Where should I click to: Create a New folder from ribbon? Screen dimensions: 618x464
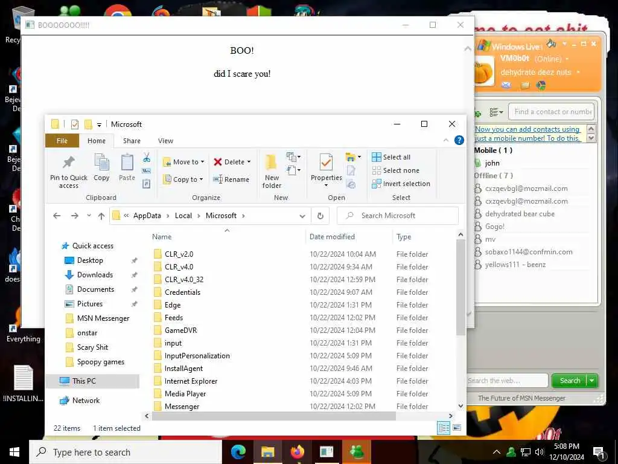pyautogui.click(x=272, y=171)
